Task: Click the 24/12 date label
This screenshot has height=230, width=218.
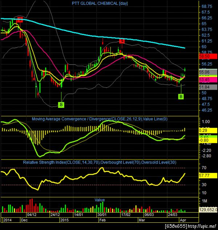Action: [x=55, y=215]
